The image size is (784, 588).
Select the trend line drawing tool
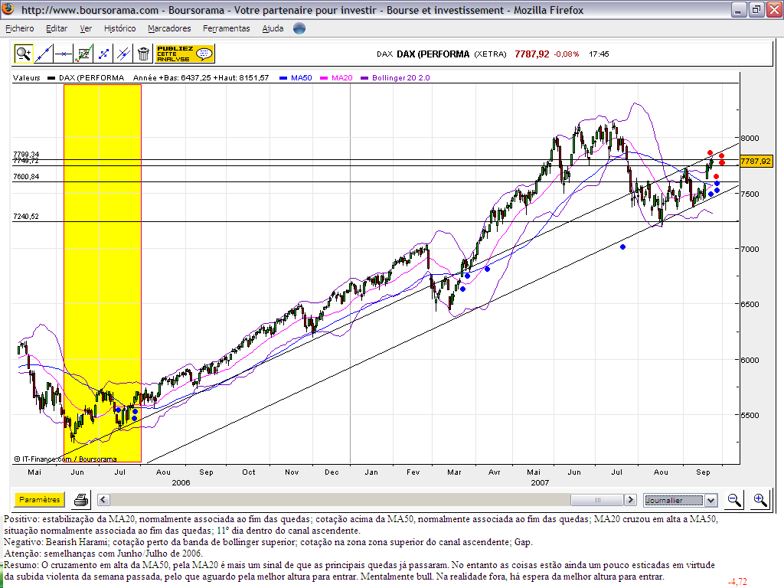[44, 54]
